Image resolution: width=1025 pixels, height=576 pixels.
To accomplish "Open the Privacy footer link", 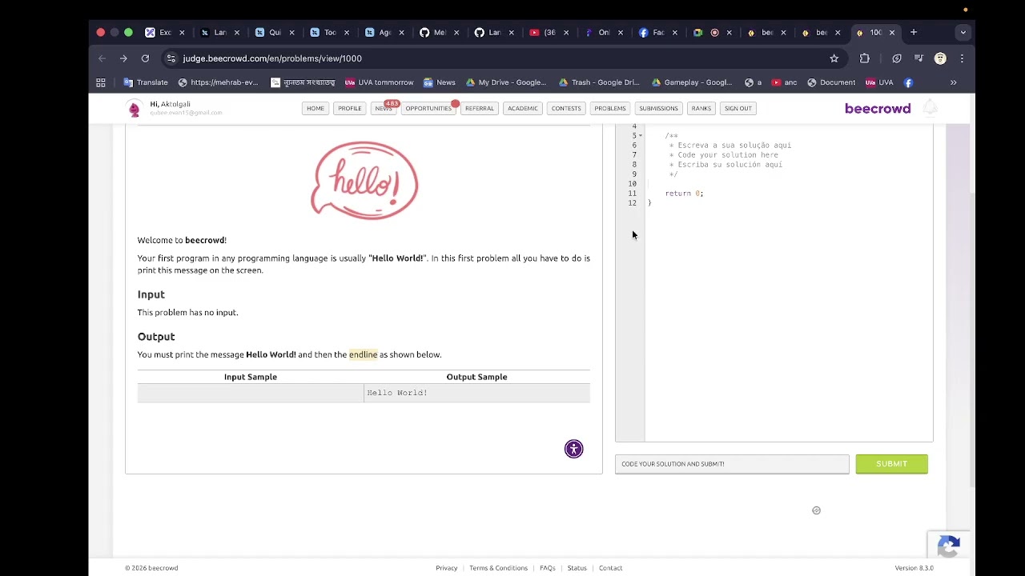I will 447,568.
